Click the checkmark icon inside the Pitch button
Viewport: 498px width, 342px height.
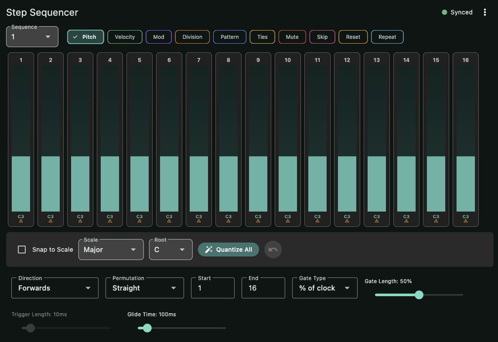[76, 37]
